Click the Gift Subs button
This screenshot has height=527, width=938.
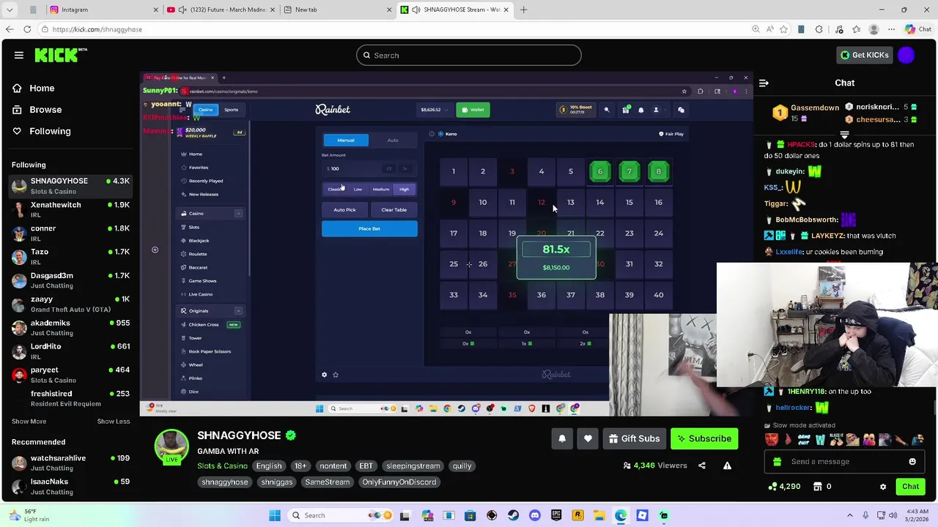click(634, 438)
